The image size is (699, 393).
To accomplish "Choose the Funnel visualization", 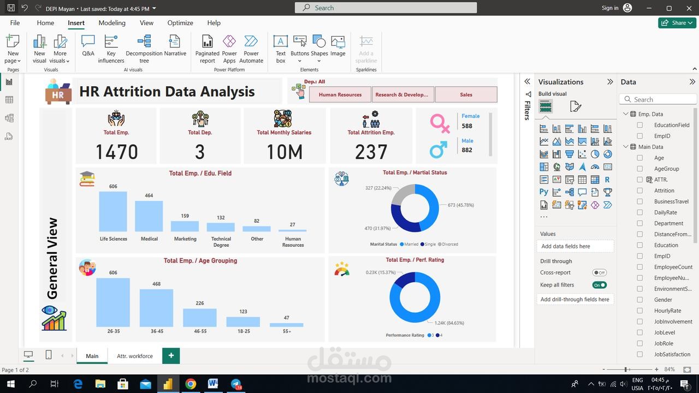I will click(x=570, y=154).
